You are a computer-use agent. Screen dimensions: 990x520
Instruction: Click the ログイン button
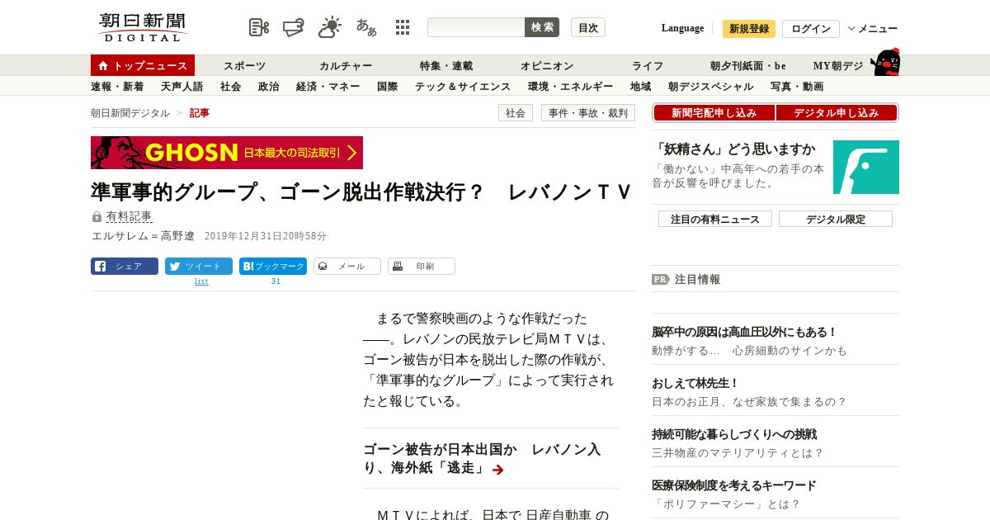pyautogui.click(x=811, y=29)
